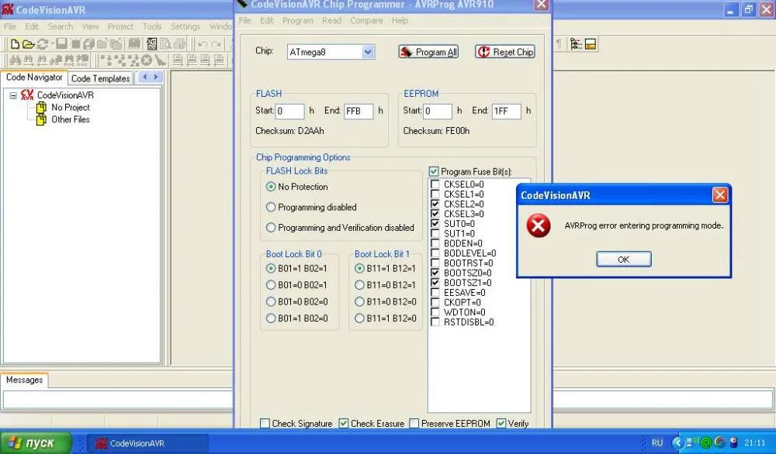Click the left tab scroll arrow in navigator

[x=144, y=77]
